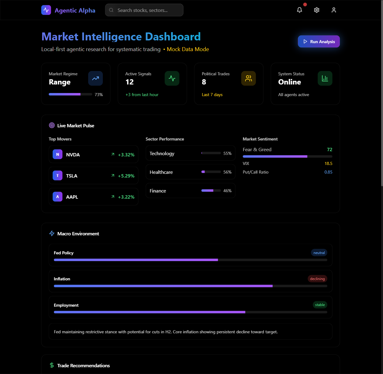Image resolution: width=383 pixels, height=374 pixels.
Task: Click the Market Regime 73% progress bar
Action: (70, 95)
